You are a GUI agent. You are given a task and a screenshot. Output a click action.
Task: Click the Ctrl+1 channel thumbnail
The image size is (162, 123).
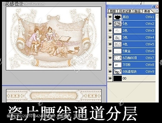point(117,17)
